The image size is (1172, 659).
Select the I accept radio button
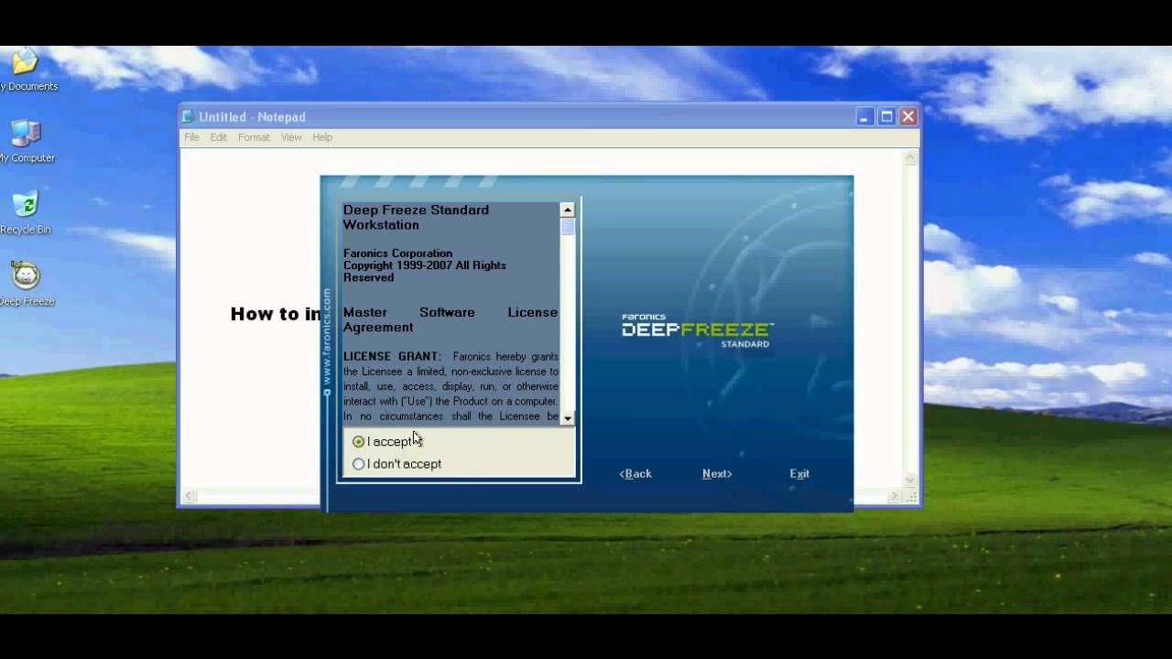359,442
